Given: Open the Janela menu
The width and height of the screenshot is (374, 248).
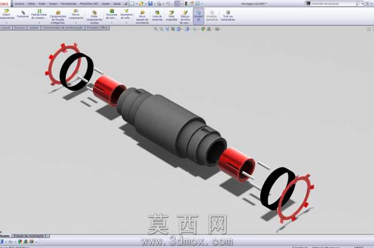Looking at the screenshot, I should tap(106, 4).
